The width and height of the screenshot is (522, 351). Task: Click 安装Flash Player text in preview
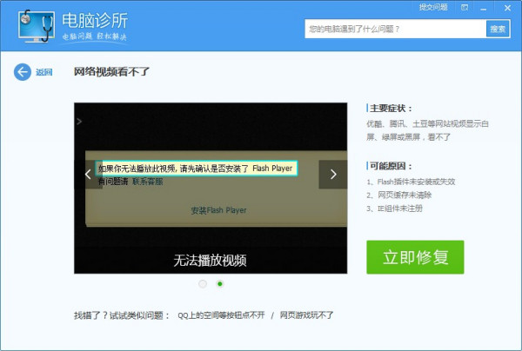coord(218,210)
